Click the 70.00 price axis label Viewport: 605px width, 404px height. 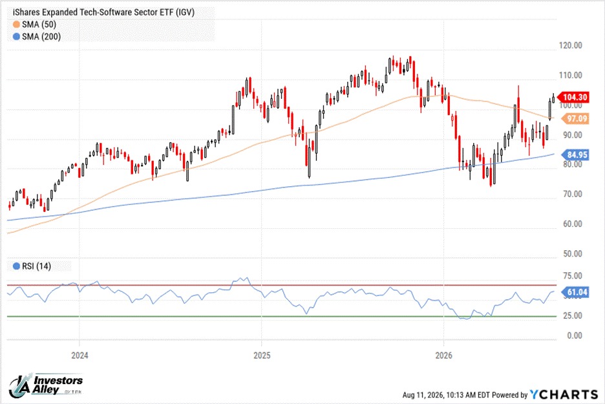(573, 194)
